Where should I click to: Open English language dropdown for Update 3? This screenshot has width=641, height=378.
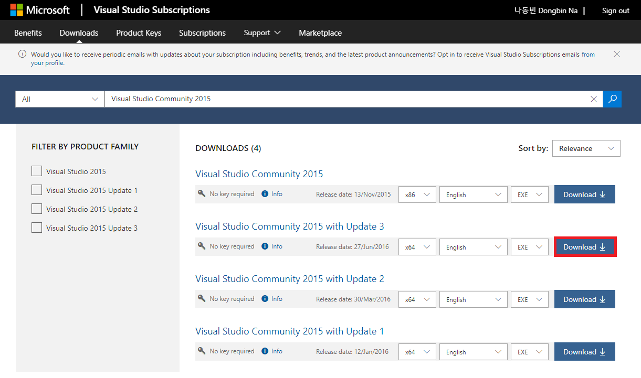[x=474, y=247]
